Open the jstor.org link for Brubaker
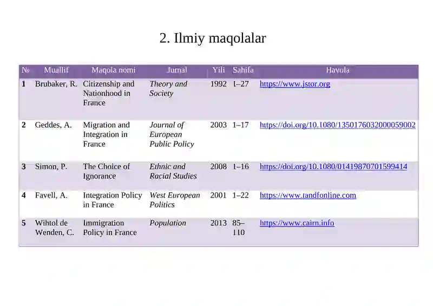 point(294,84)
